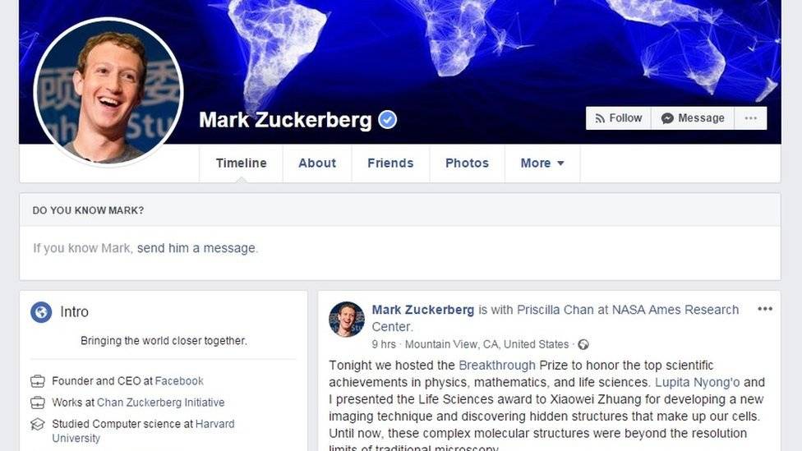Click the post's public audience globe icon
The image size is (802, 451).
[x=583, y=345]
